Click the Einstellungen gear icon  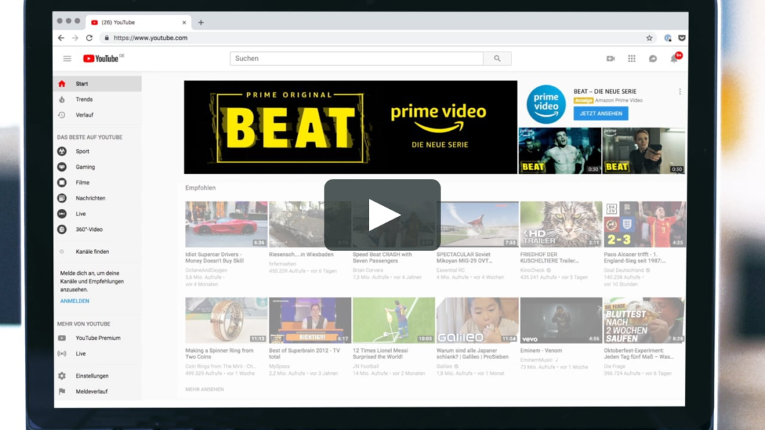[x=62, y=376]
